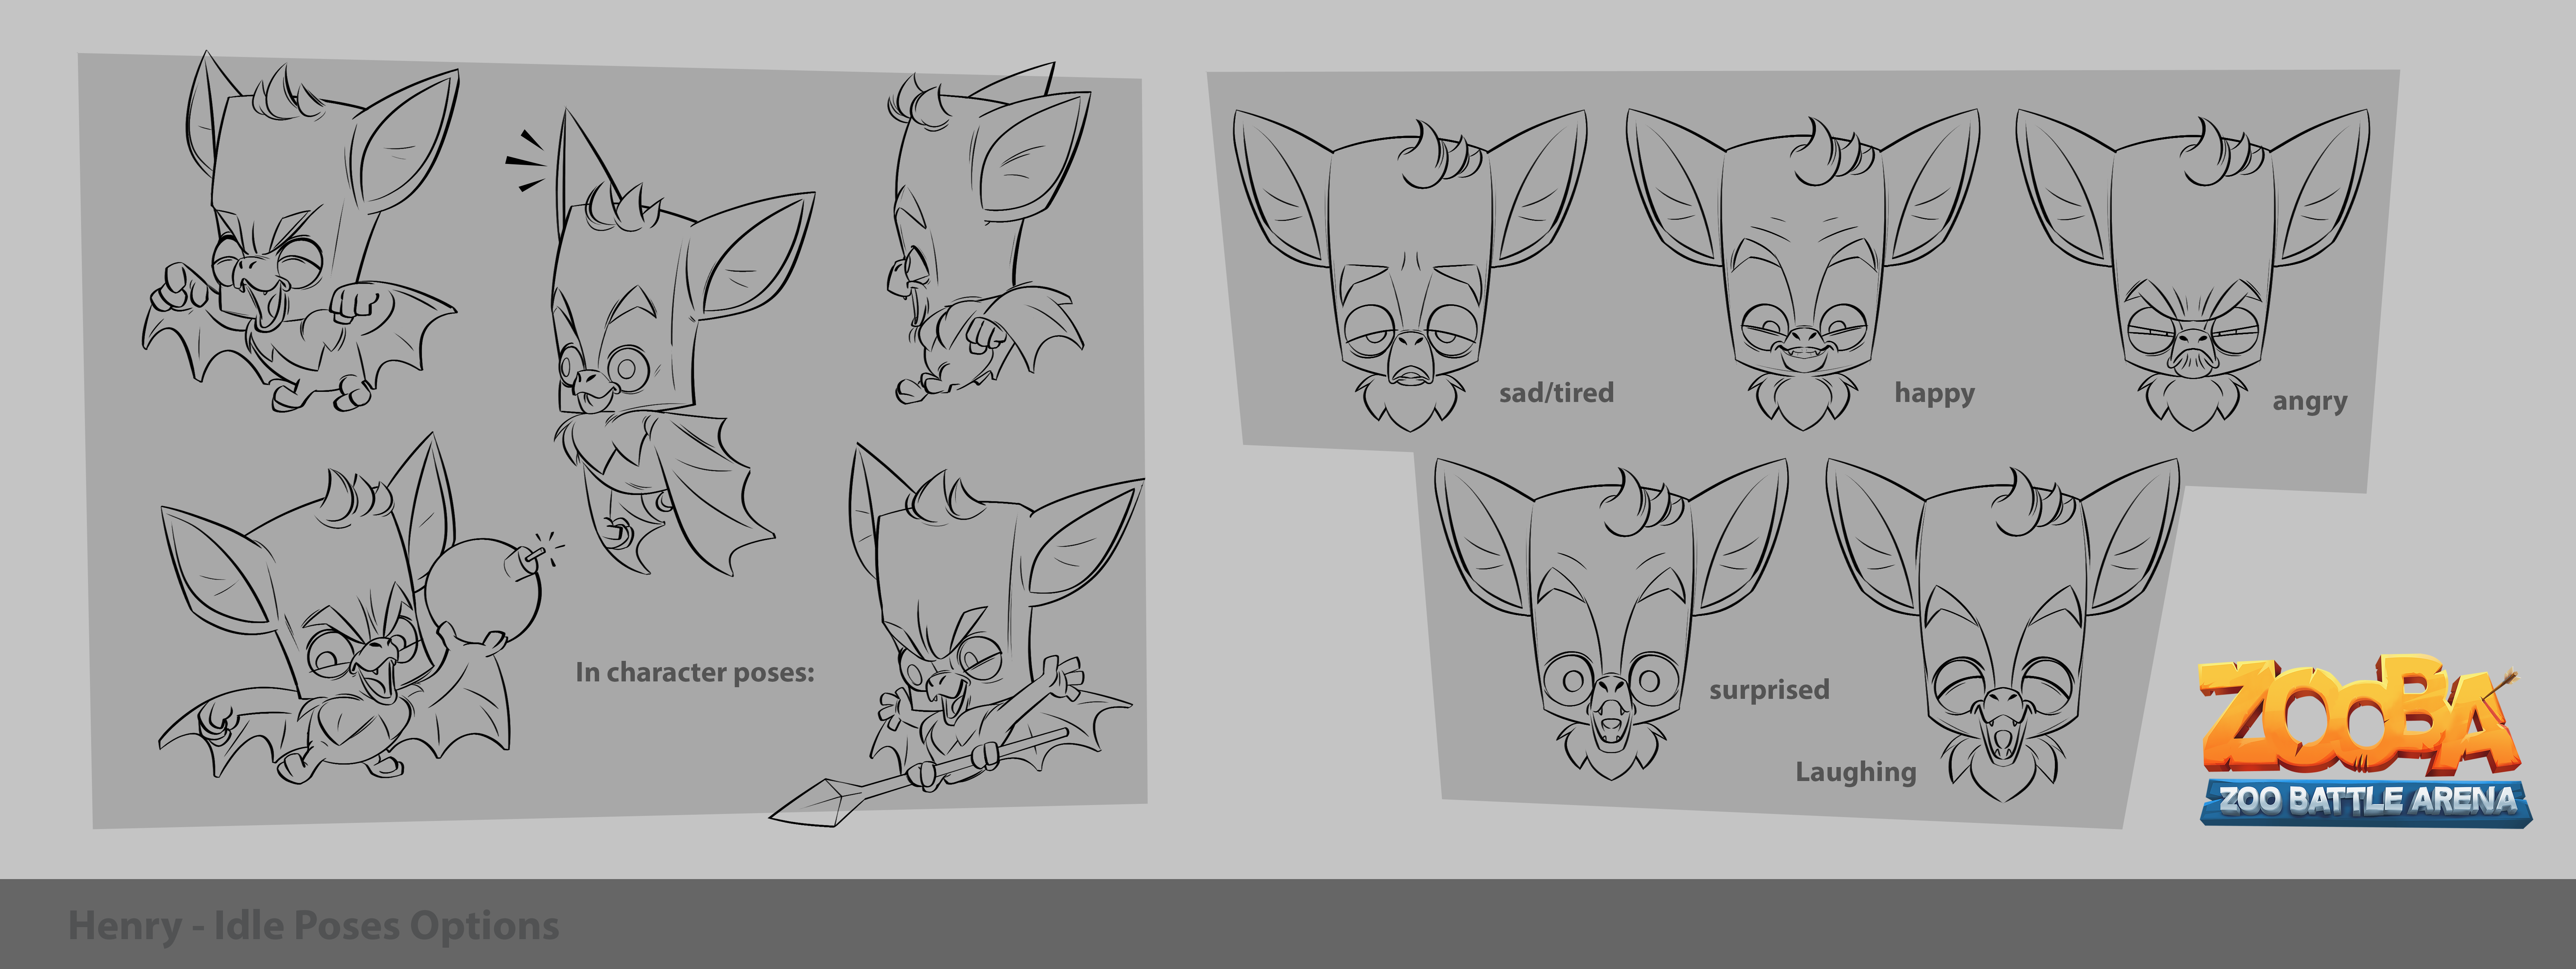Click the 'In character poses:' label
This screenshot has height=969, width=2576.
point(695,672)
